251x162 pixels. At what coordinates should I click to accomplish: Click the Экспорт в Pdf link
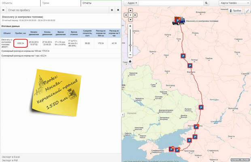[10, 160]
